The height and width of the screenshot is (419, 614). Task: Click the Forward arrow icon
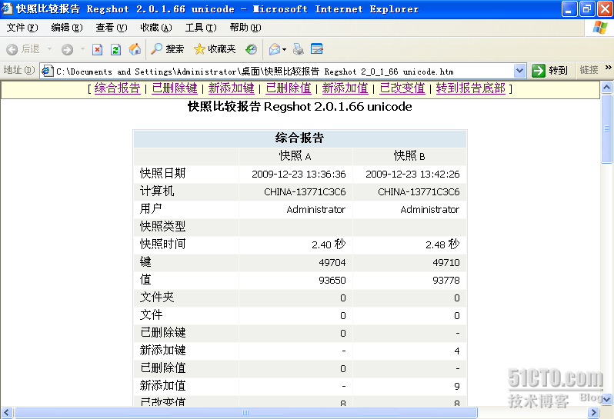pyautogui.click(x=68, y=49)
